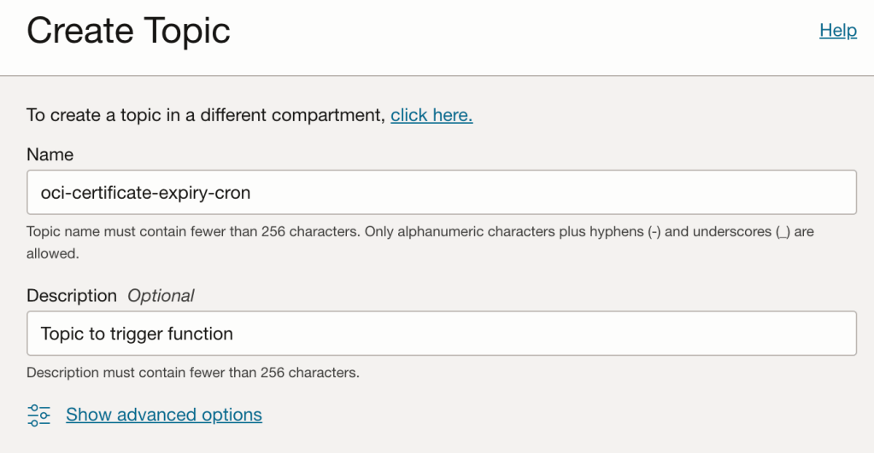Screen dimensions: 874x453
Task: Follow the "click here." compartment link
Action: coord(431,115)
